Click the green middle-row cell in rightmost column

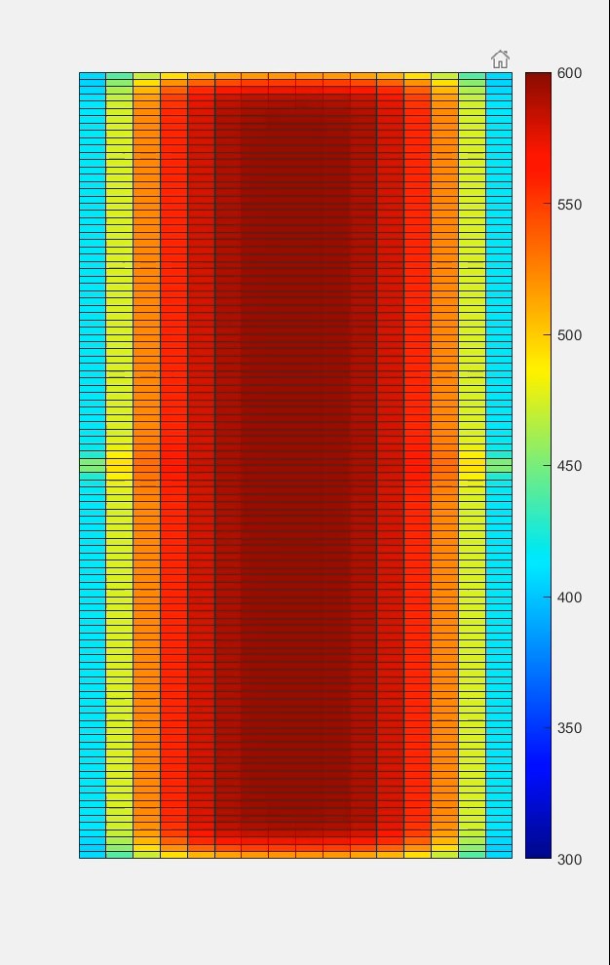point(499,466)
